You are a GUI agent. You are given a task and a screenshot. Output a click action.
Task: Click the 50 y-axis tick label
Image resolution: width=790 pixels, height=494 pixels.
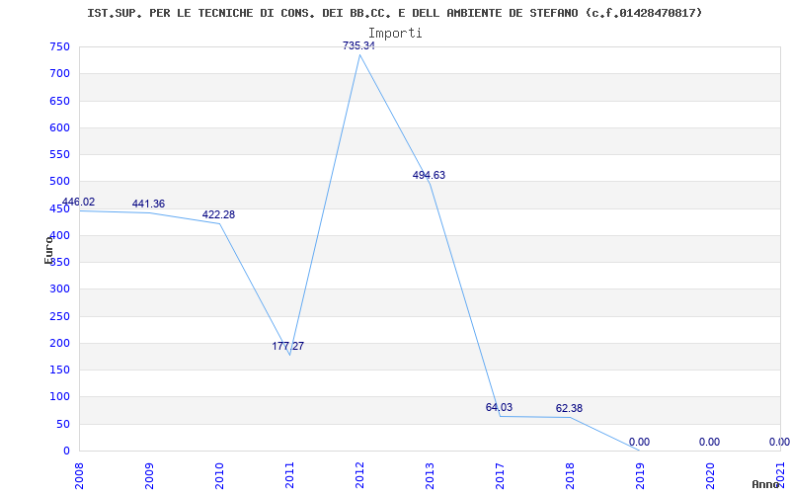click(x=63, y=425)
